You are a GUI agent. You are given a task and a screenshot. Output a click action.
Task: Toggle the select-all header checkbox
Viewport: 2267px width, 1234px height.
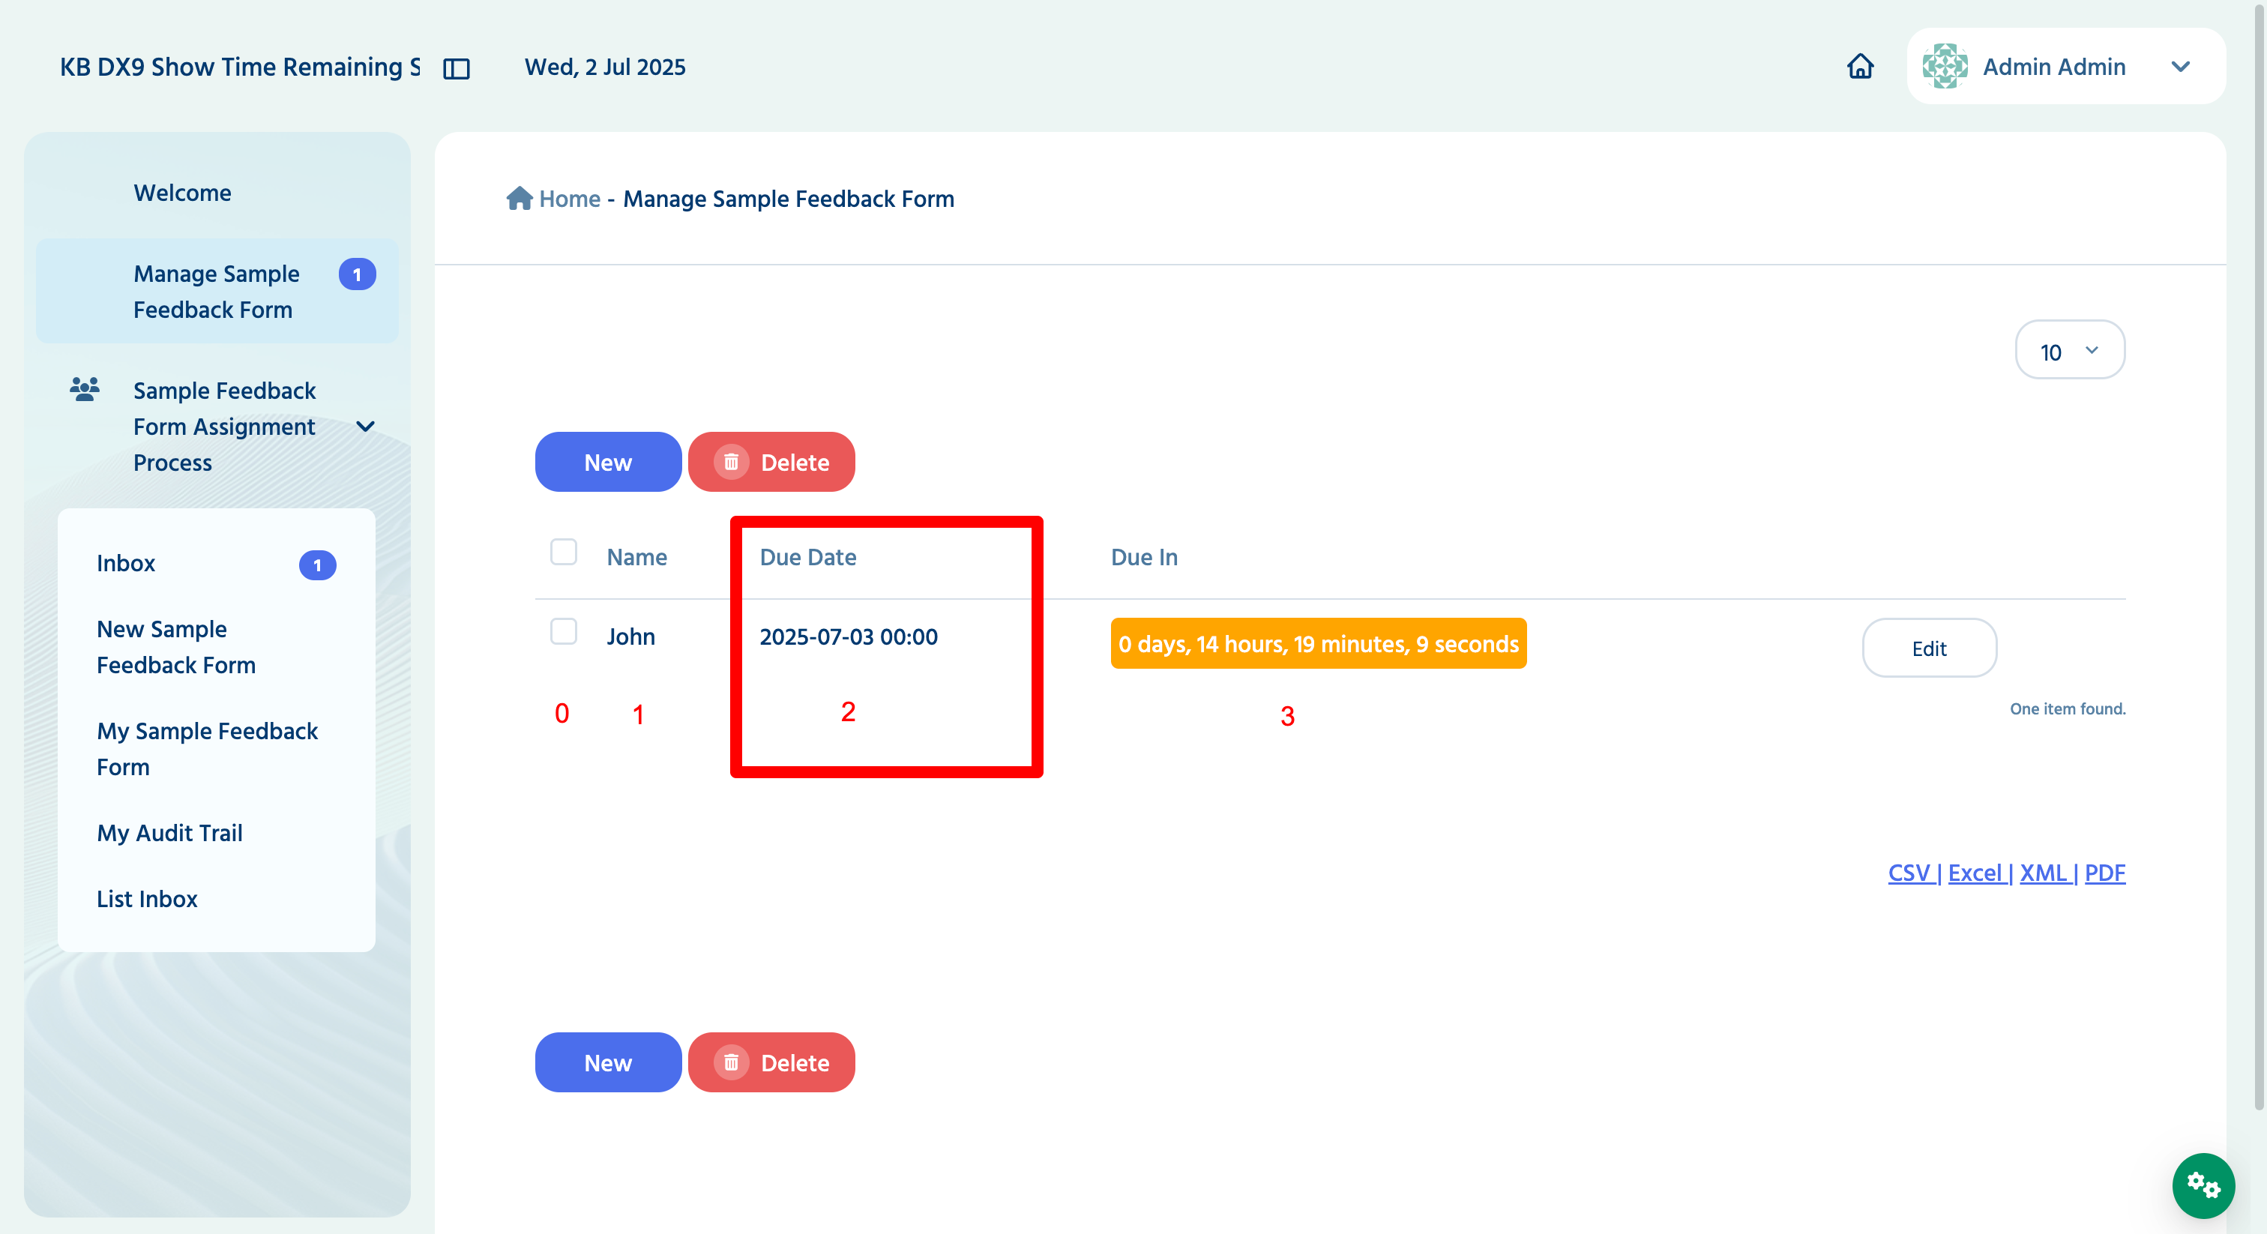point(563,553)
